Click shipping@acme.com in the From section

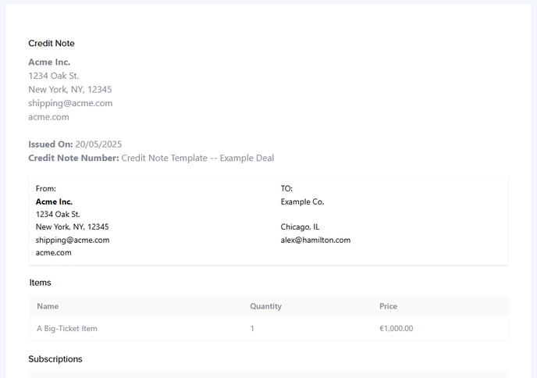click(73, 240)
